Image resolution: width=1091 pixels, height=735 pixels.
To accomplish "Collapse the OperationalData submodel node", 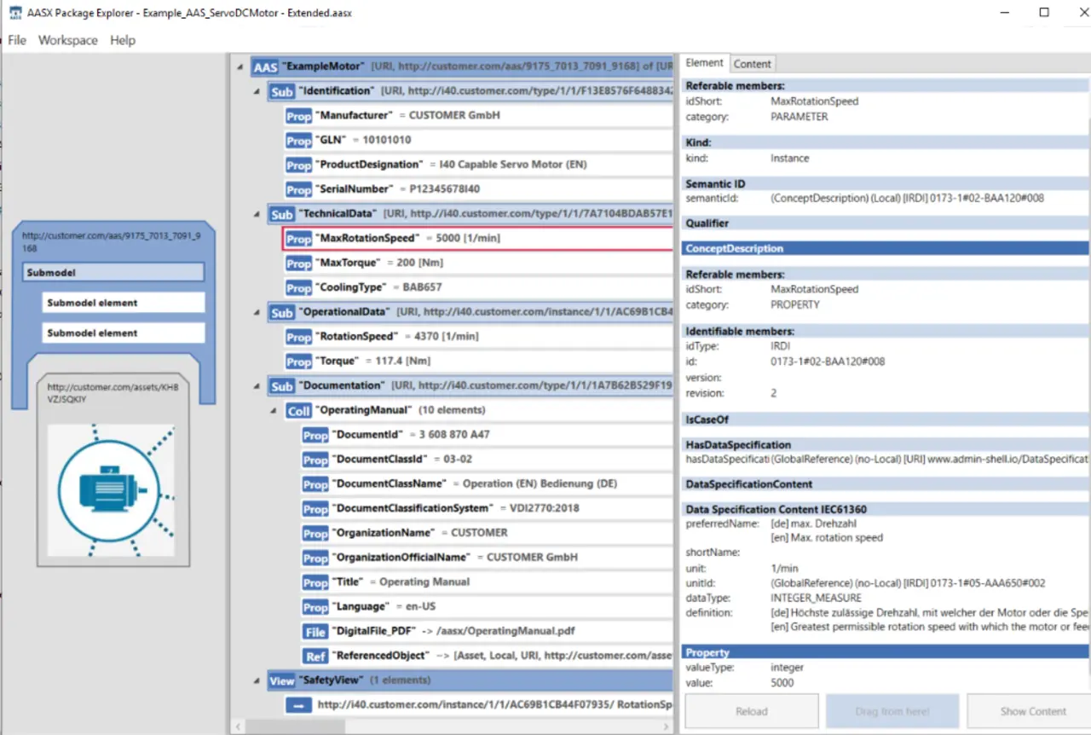I will [x=258, y=313].
